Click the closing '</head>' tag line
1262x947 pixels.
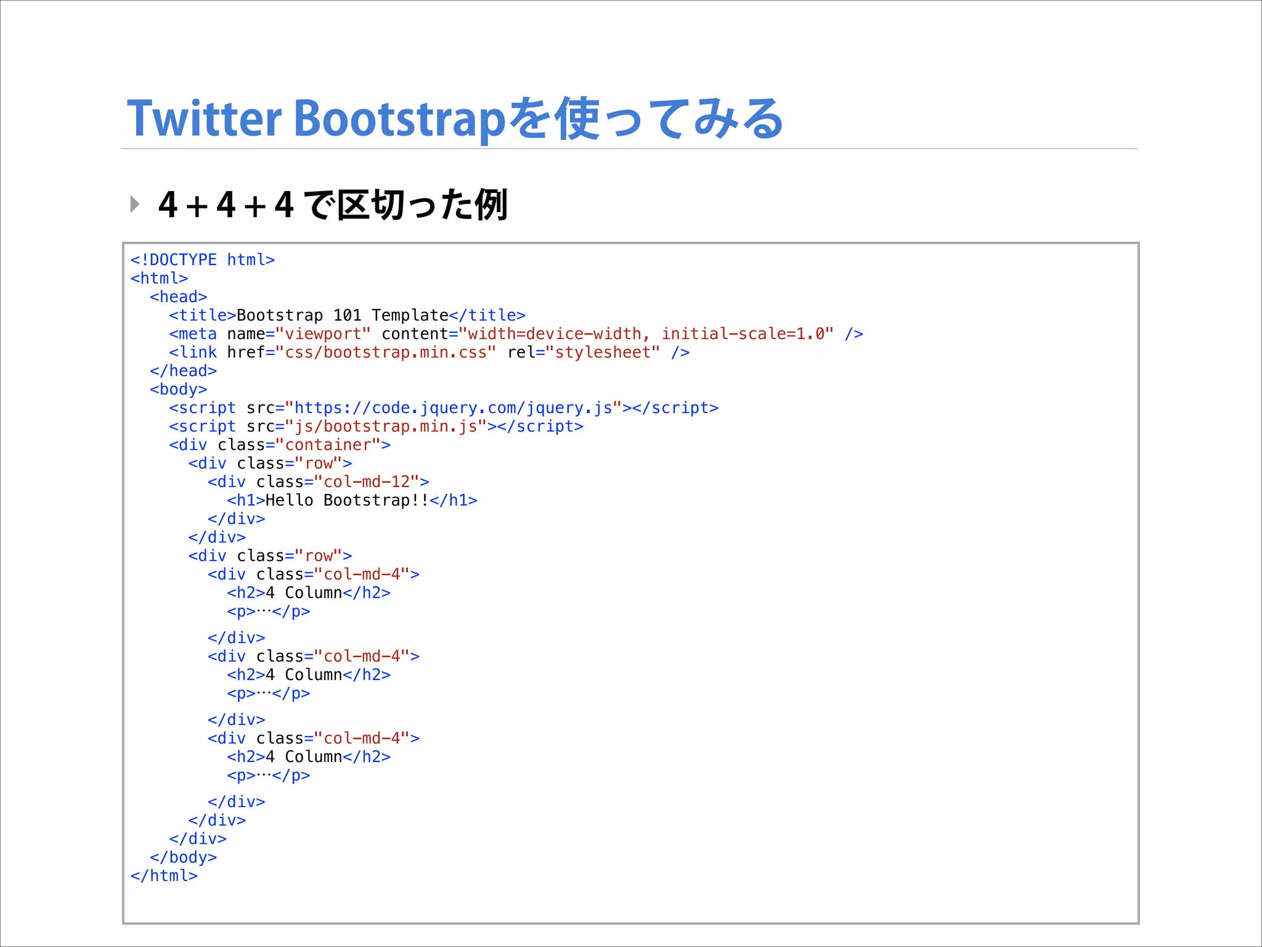(184, 371)
